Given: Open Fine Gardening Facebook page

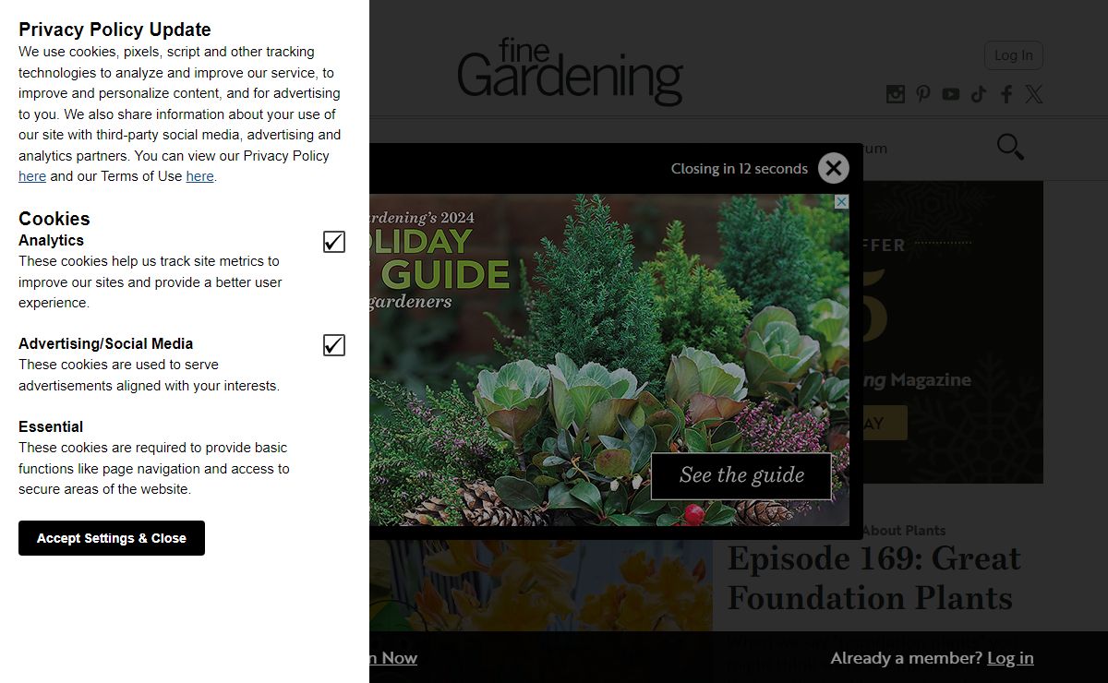Looking at the screenshot, I should pos(1006,94).
